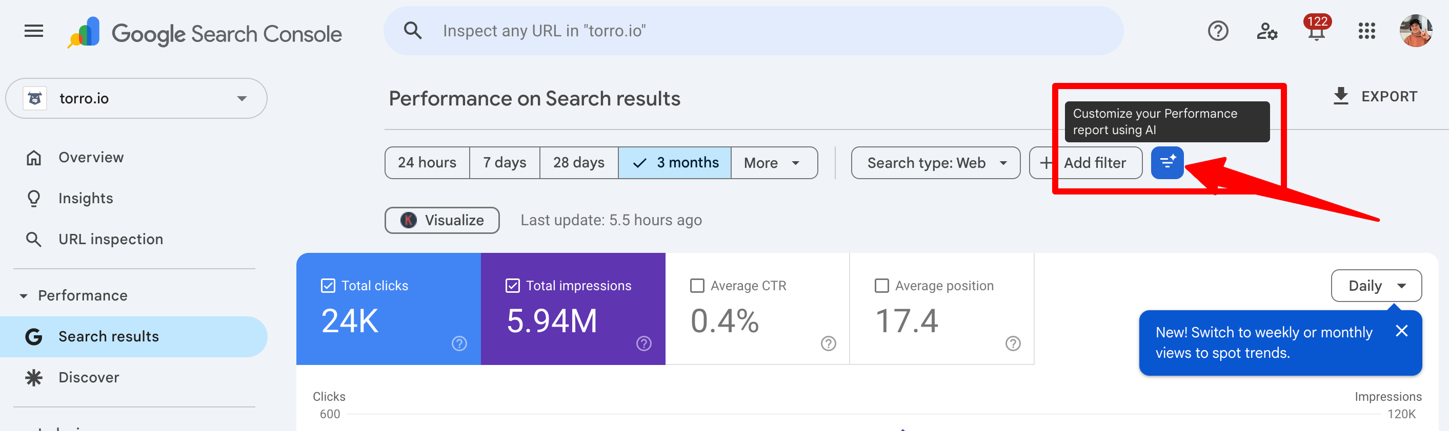Click the Google G icon beside Search results
This screenshot has height=431, width=1449.
tap(34, 337)
